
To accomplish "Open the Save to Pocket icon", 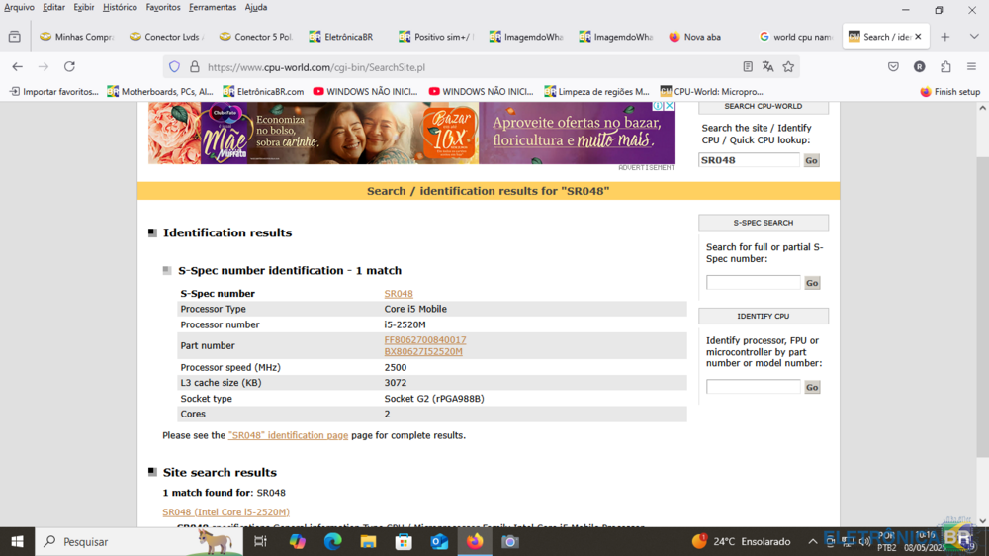I will click(x=893, y=66).
